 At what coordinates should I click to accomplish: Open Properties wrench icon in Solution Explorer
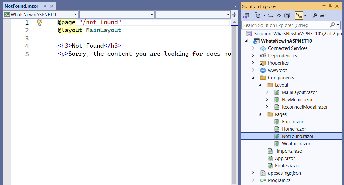coord(315,16)
